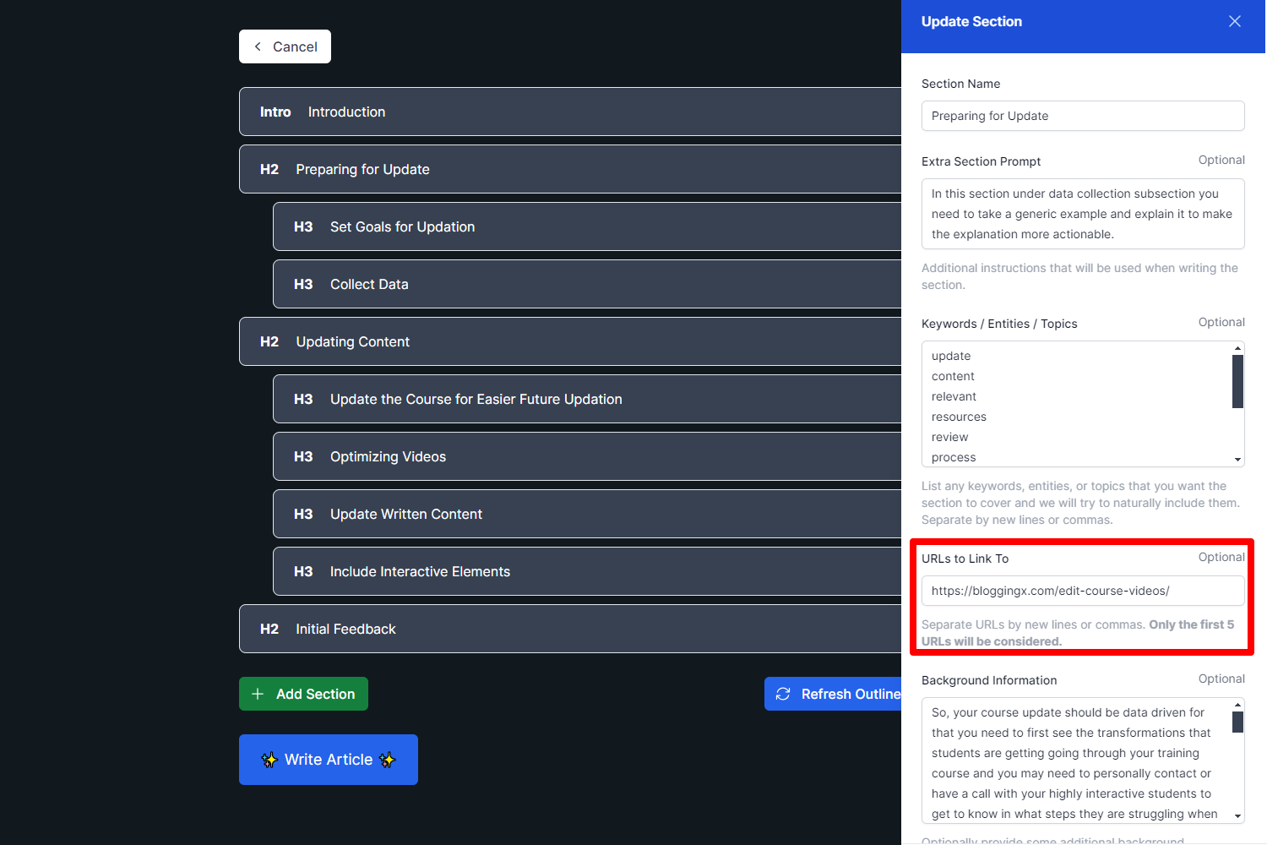Image resolution: width=1267 pixels, height=845 pixels.
Task: Click the down arrow of the keywords scrollbar
Action: (x=1237, y=458)
